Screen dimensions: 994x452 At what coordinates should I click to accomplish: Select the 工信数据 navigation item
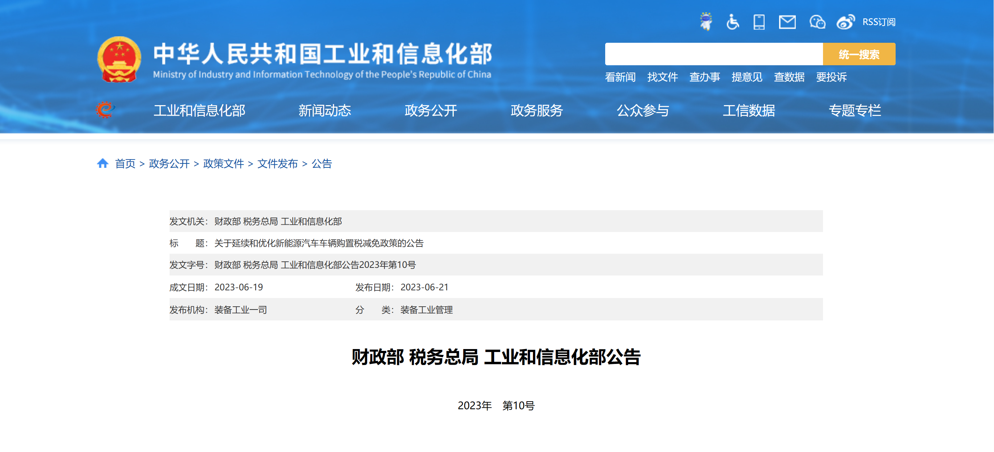click(749, 111)
